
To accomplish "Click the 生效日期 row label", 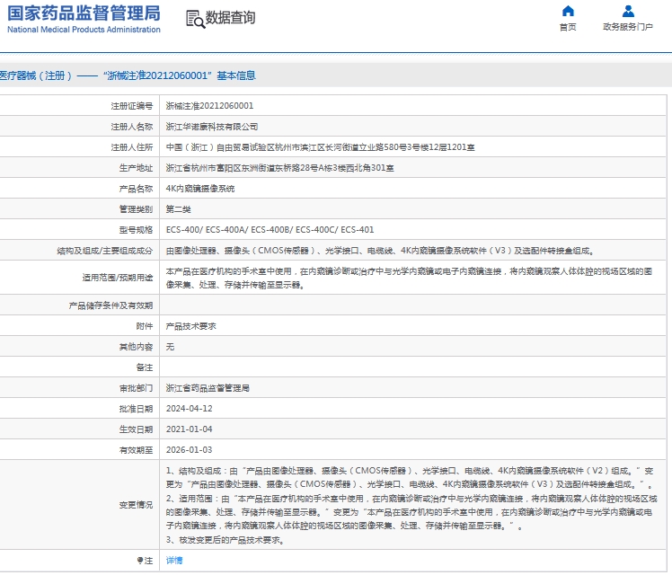I will [136, 429].
